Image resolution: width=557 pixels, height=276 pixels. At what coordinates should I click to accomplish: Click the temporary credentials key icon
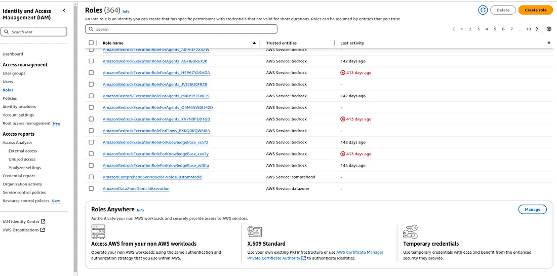[x=410, y=231]
